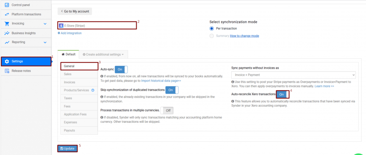
Task: Open the Default settings tab
Action: coord(68,54)
